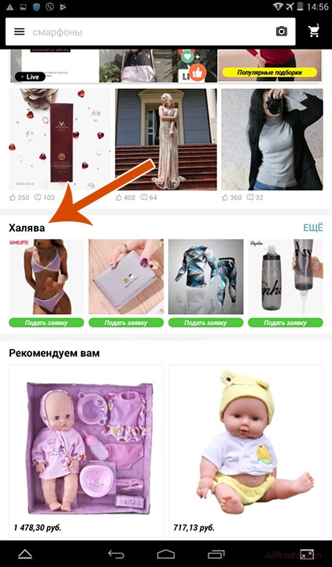Tap the green heart icon
This screenshot has width=332, height=567.
[x=187, y=57]
